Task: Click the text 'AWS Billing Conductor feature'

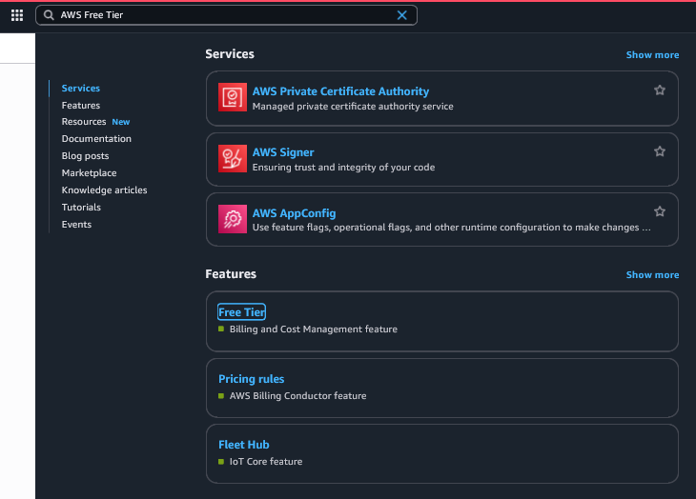Action: click(297, 396)
